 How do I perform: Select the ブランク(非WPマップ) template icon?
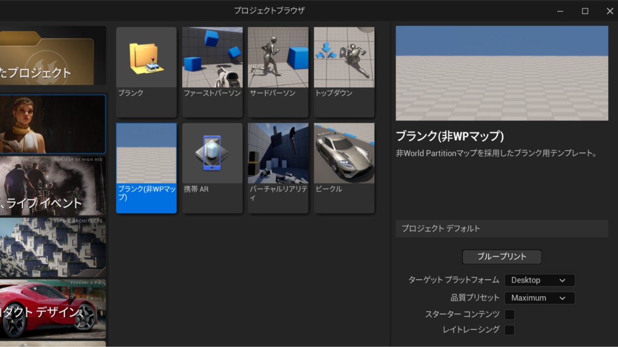pos(146,153)
